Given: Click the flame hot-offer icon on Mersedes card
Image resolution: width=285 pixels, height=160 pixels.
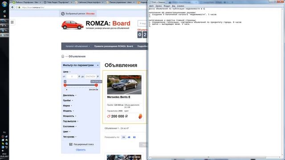Looking at the screenshot, I should click(140, 116).
